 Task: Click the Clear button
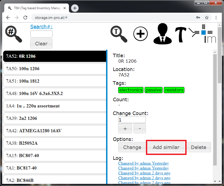tap(41, 43)
